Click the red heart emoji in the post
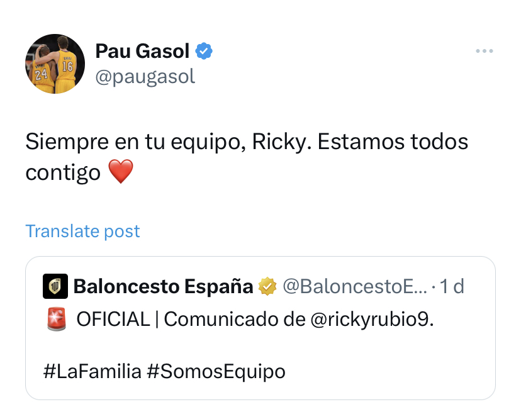The width and height of the screenshot is (521, 402). tap(121, 172)
